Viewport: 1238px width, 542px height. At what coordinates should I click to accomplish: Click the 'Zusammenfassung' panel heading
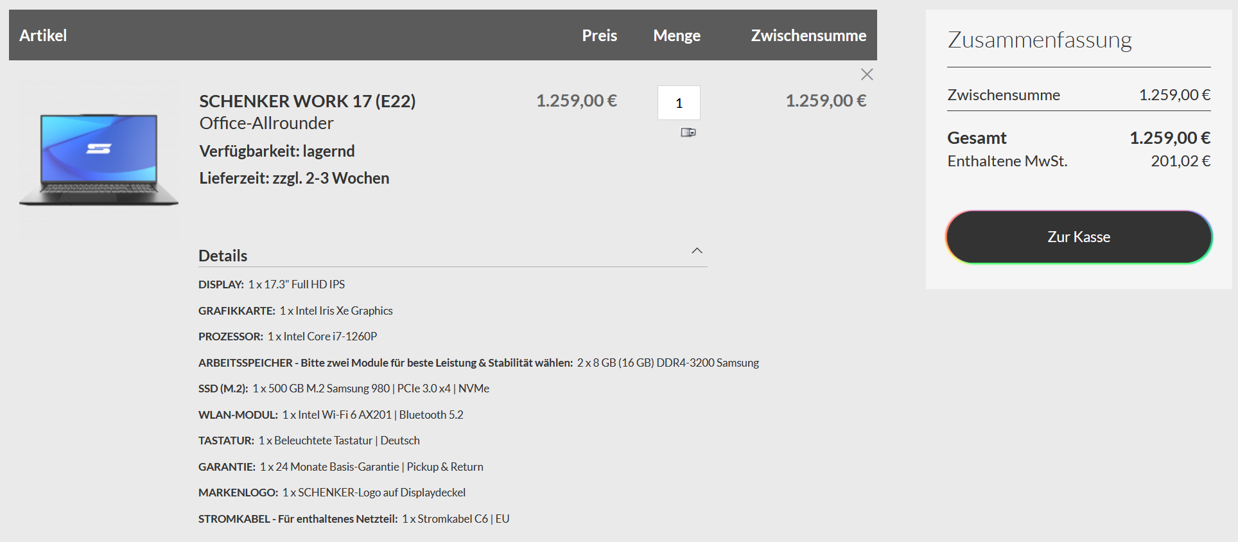[x=1040, y=39]
